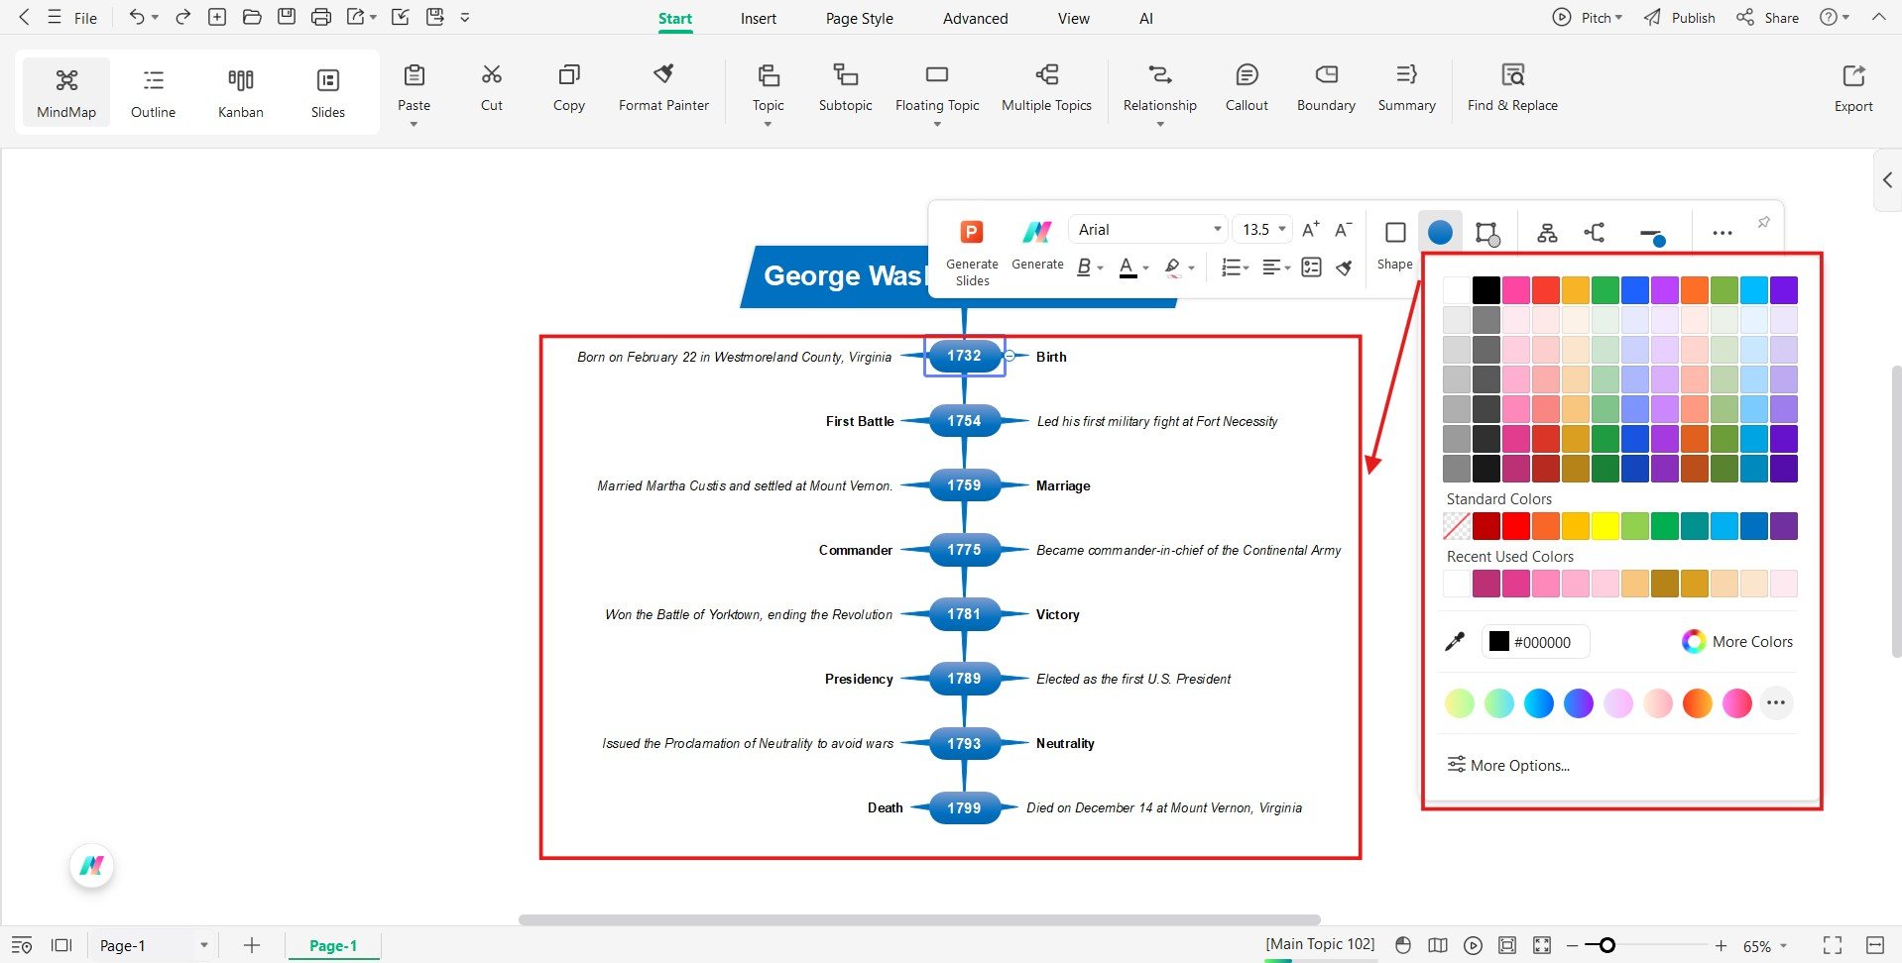Viewport: 1902px width, 963px height.
Task: Add a Subtopic
Action: (845, 89)
